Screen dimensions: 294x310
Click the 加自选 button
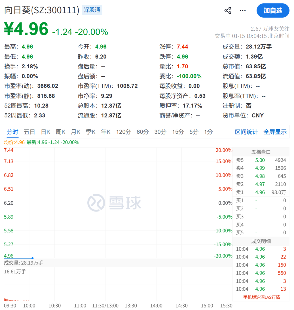coord(273,11)
